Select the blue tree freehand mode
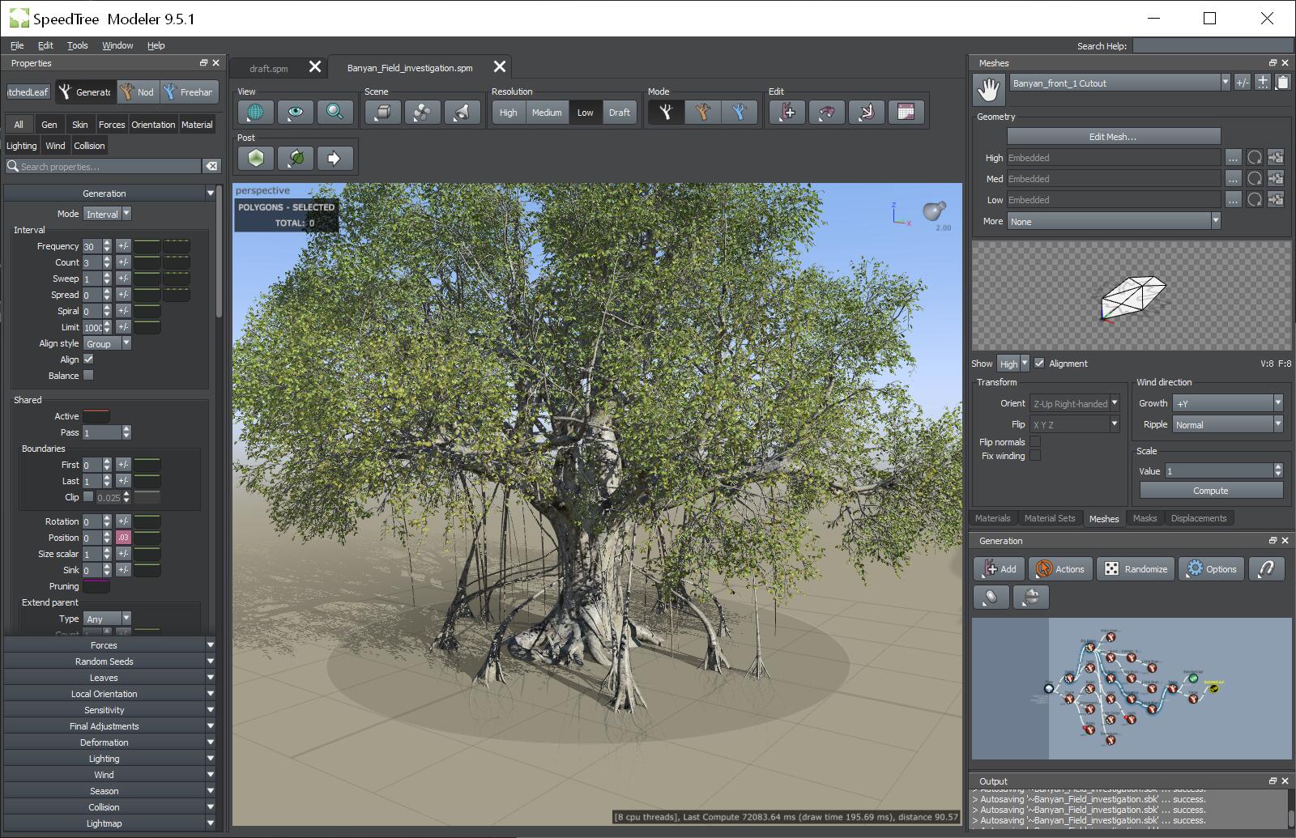 click(x=739, y=113)
